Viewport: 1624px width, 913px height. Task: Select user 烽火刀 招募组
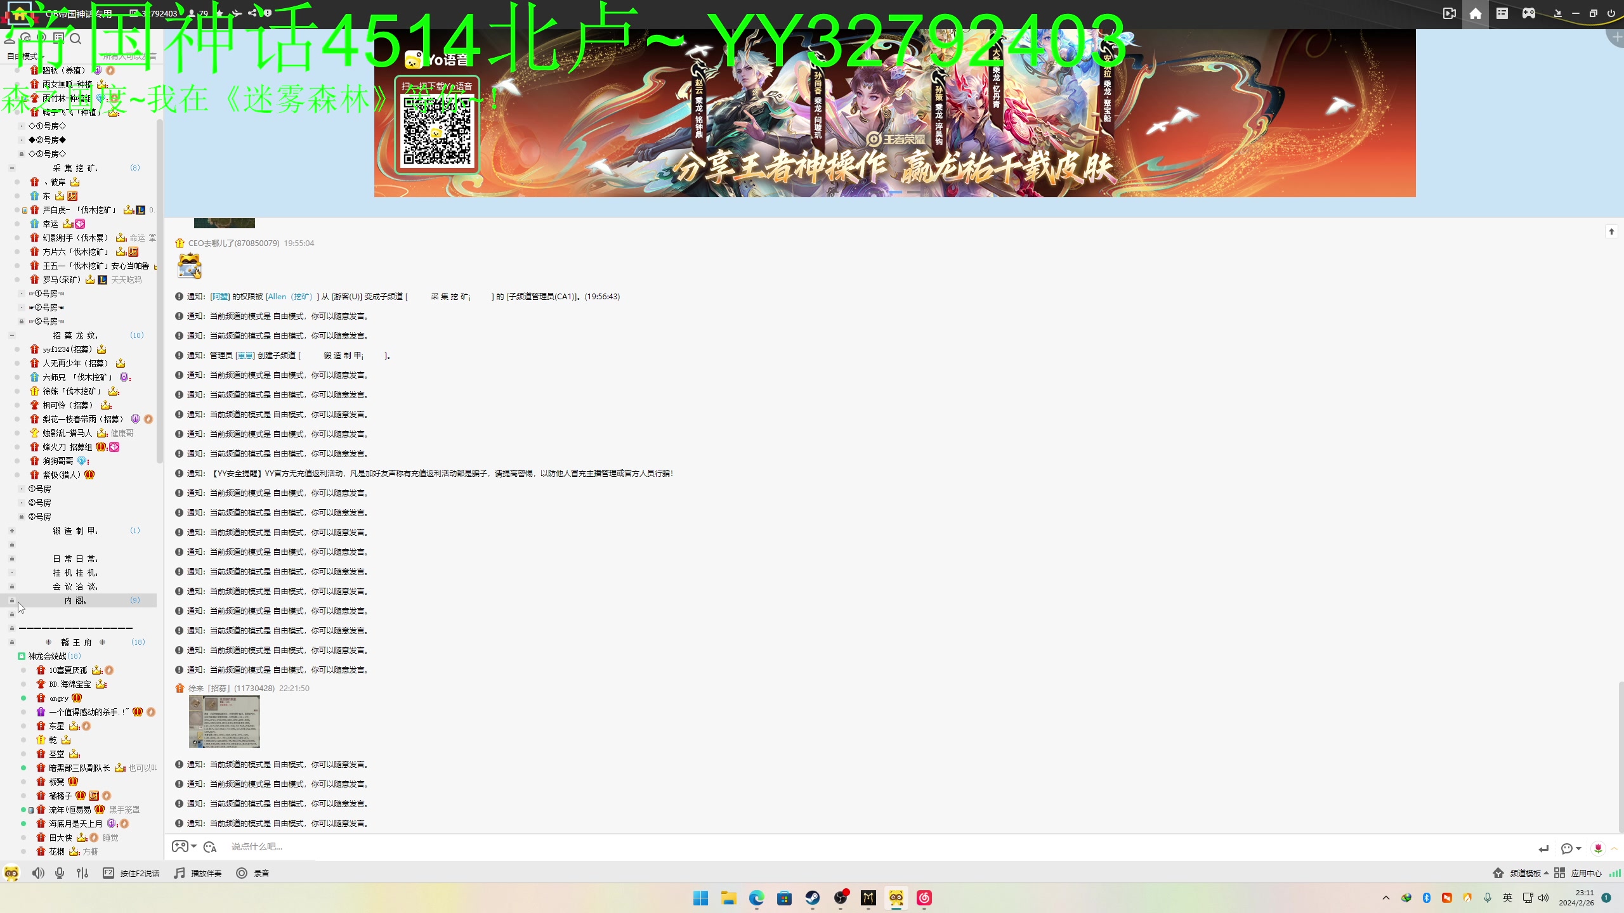click(x=67, y=447)
